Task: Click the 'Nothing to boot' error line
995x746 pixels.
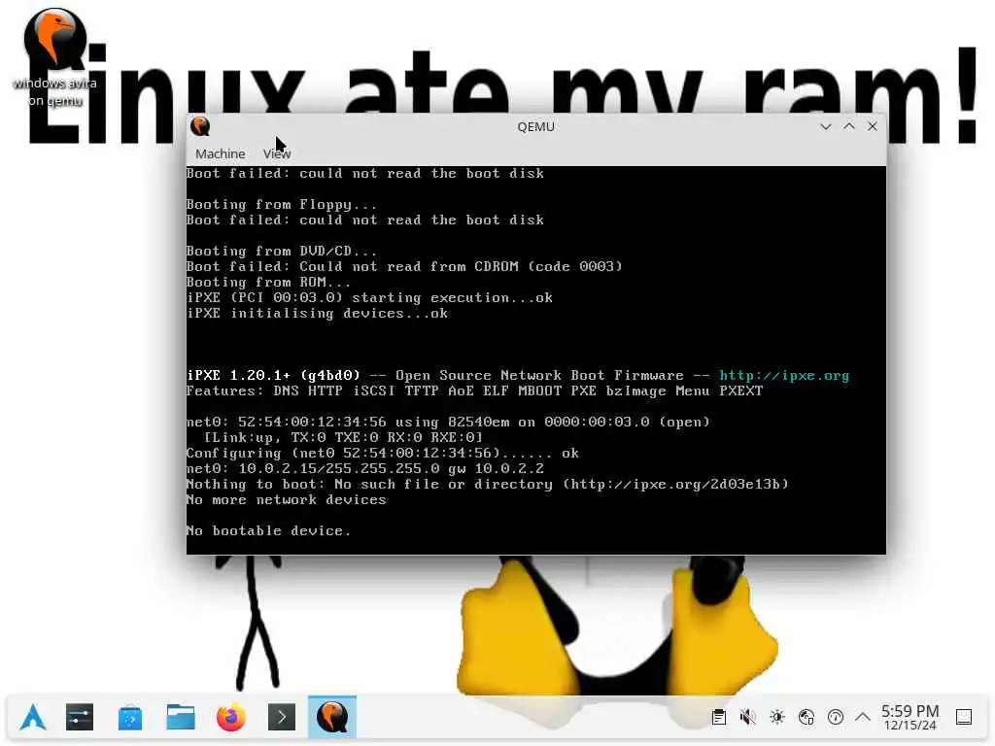Action: tap(488, 484)
